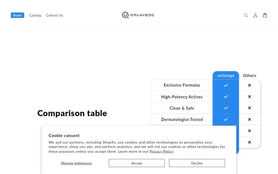This screenshot has width=278, height=174.
Task: Open the Contact Us page
Action: pos(55,15)
